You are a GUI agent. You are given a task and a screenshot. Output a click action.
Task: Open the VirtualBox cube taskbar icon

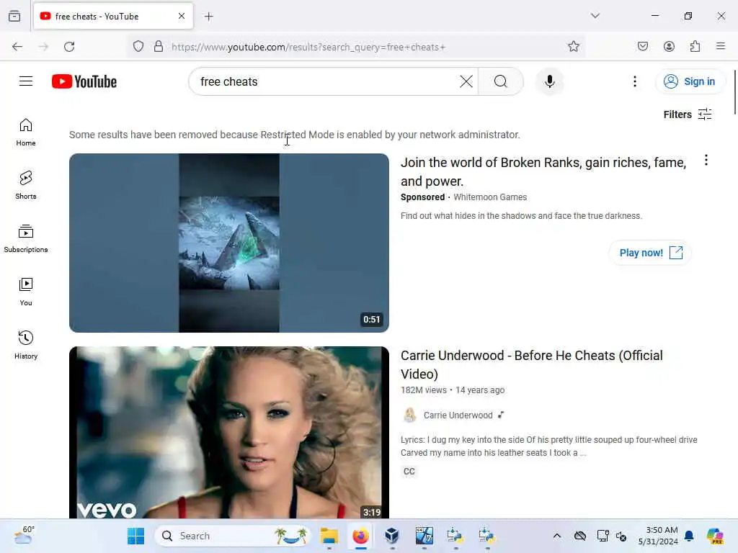(391, 536)
